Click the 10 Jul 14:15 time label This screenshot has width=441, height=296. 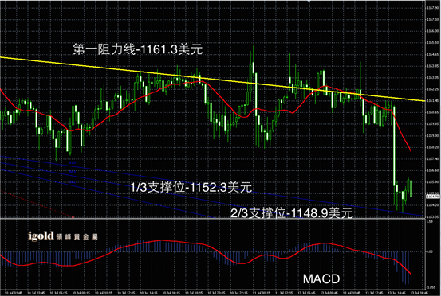tap(149, 293)
